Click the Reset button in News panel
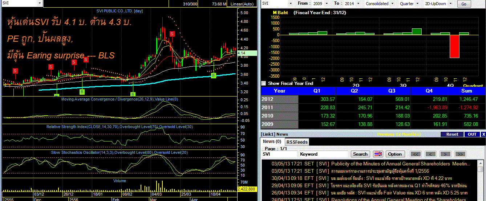 pyautogui.click(x=452, y=134)
